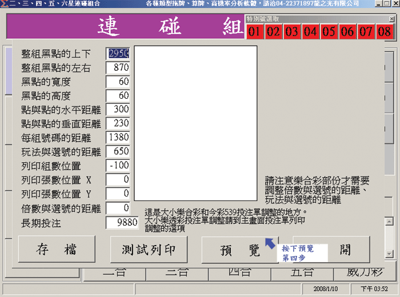Choose special number 04
400x297 pixels.
[x=310, y=31]
